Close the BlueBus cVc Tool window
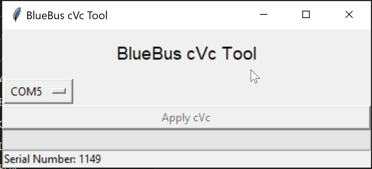Image resolution: width=372 pixels, height=169 pixels. click(x=349, y=15)
